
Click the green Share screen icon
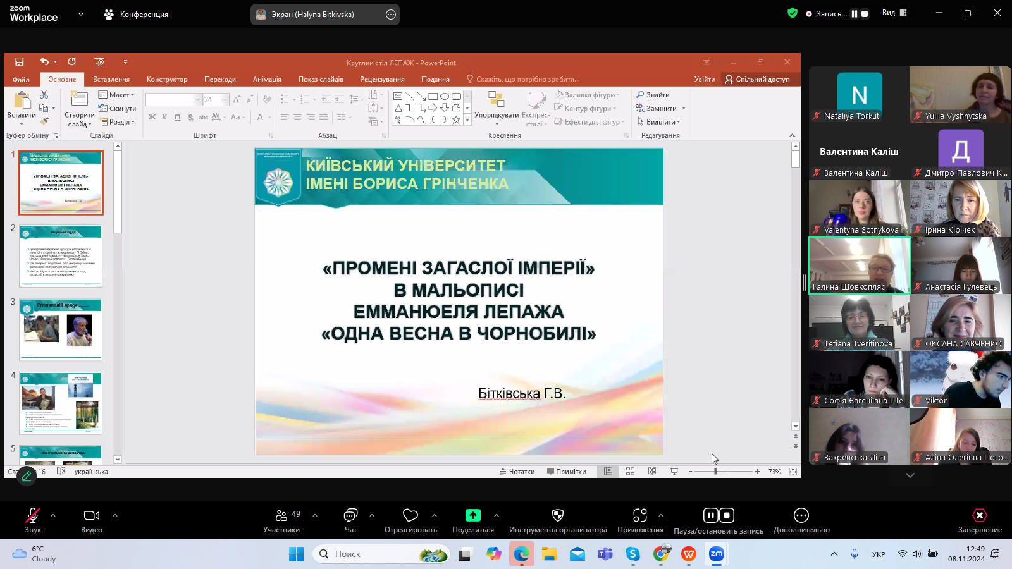[472, 516]
